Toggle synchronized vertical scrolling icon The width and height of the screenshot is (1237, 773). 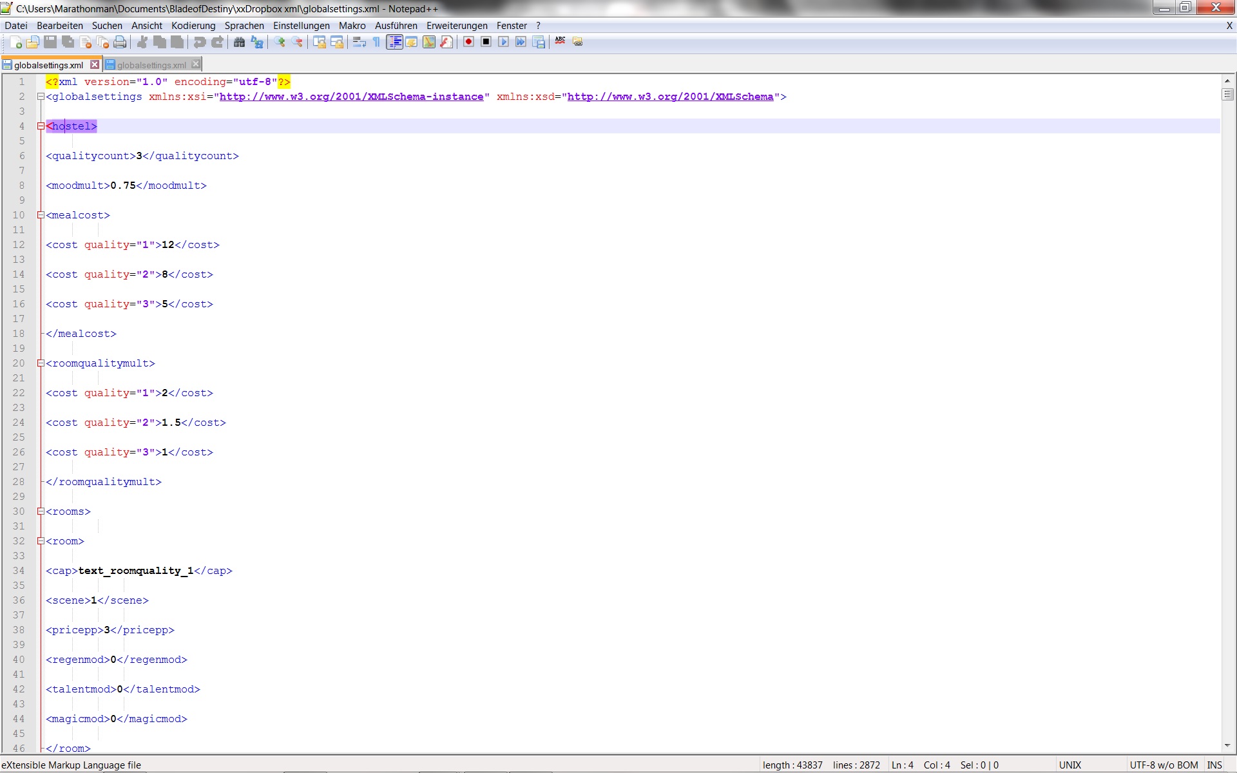click(320, 43)
